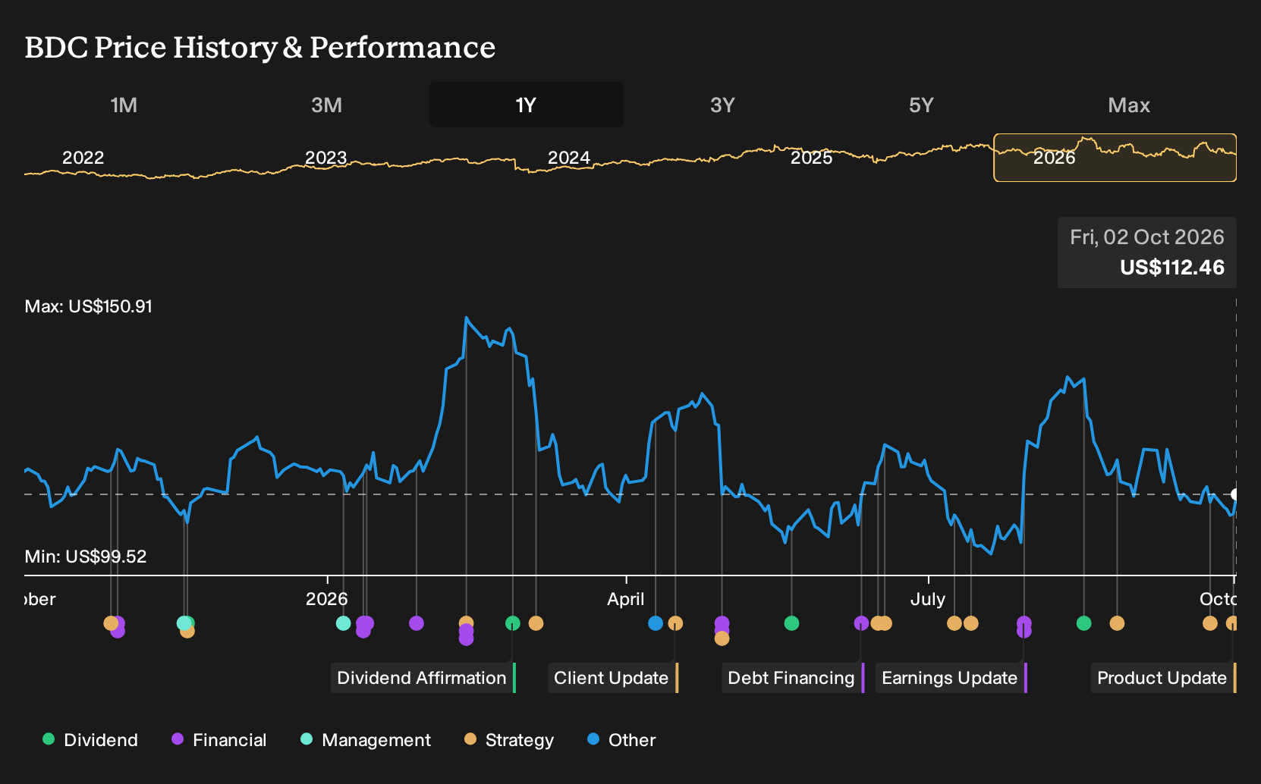Open the Debt Financing event label

click(x=793, y=678)
